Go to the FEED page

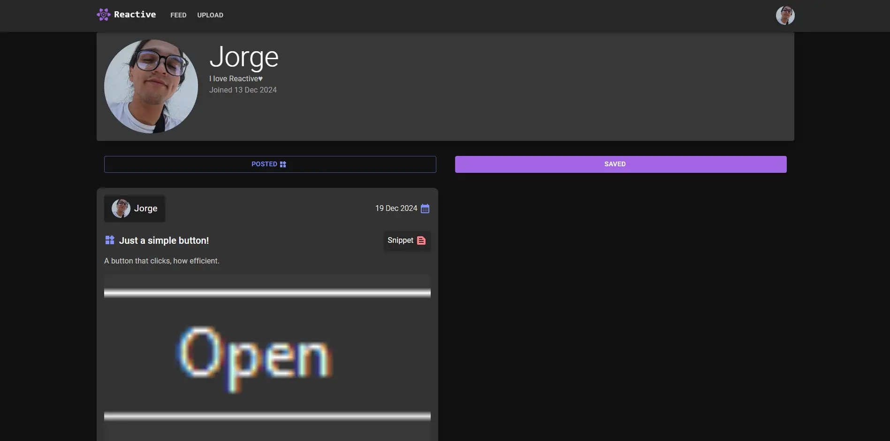[x=178, y=15]
